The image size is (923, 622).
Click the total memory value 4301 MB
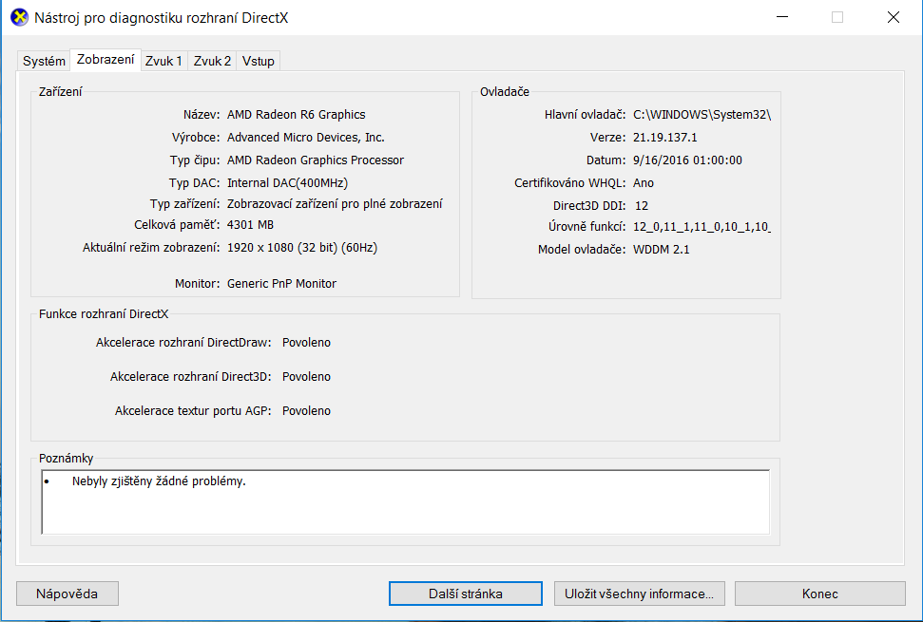click(x=250, y=225)
